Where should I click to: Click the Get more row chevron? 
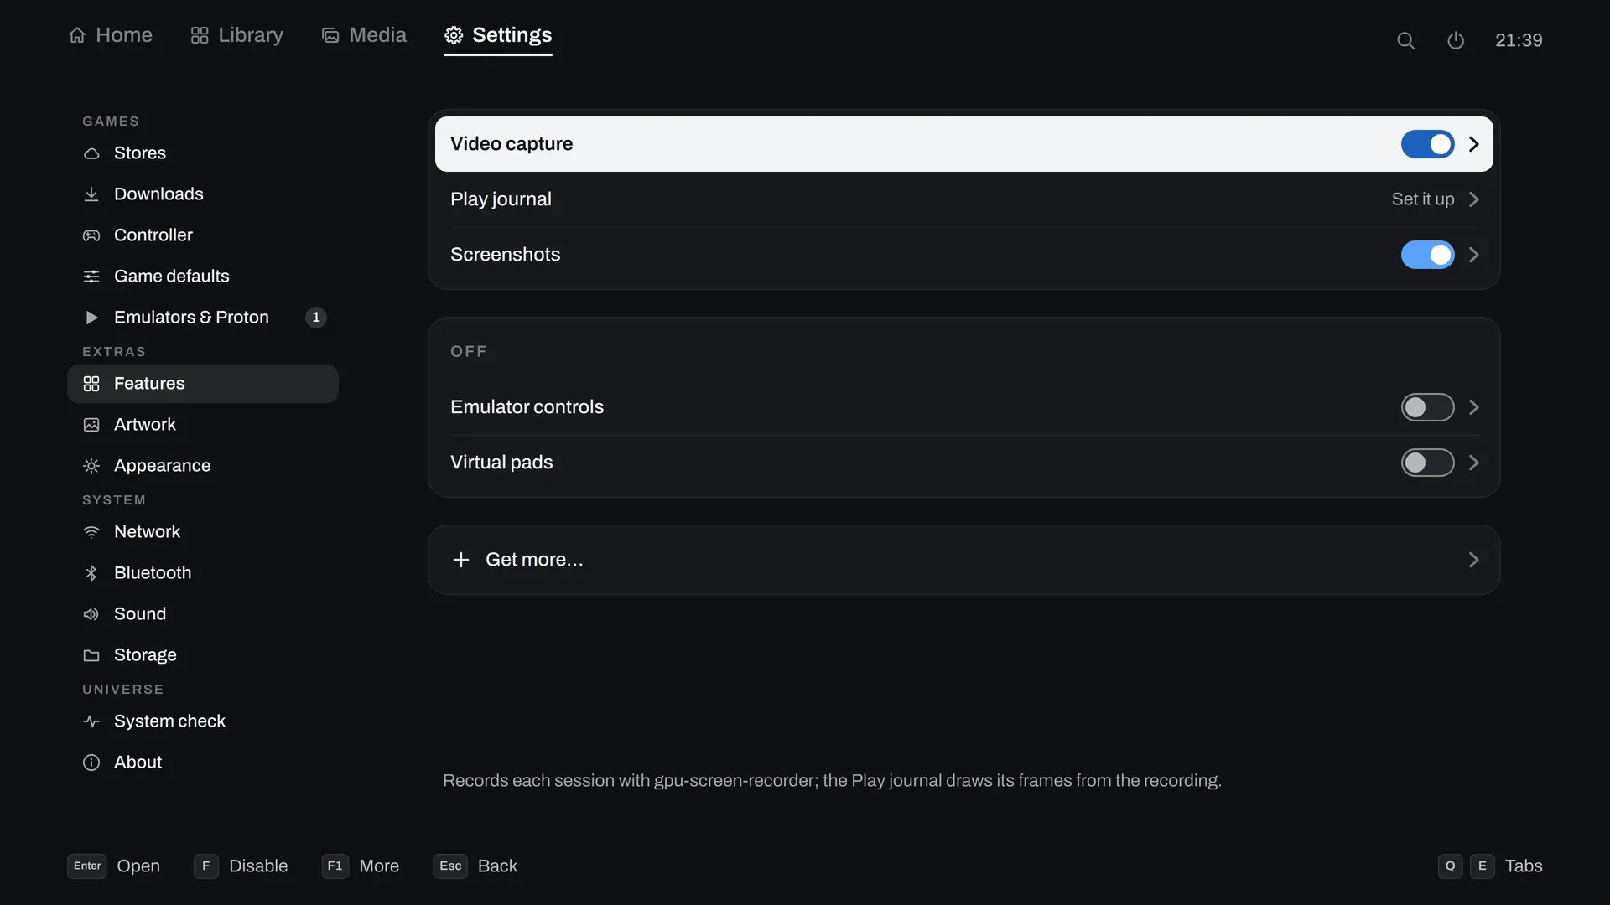tap(1474, 560)
